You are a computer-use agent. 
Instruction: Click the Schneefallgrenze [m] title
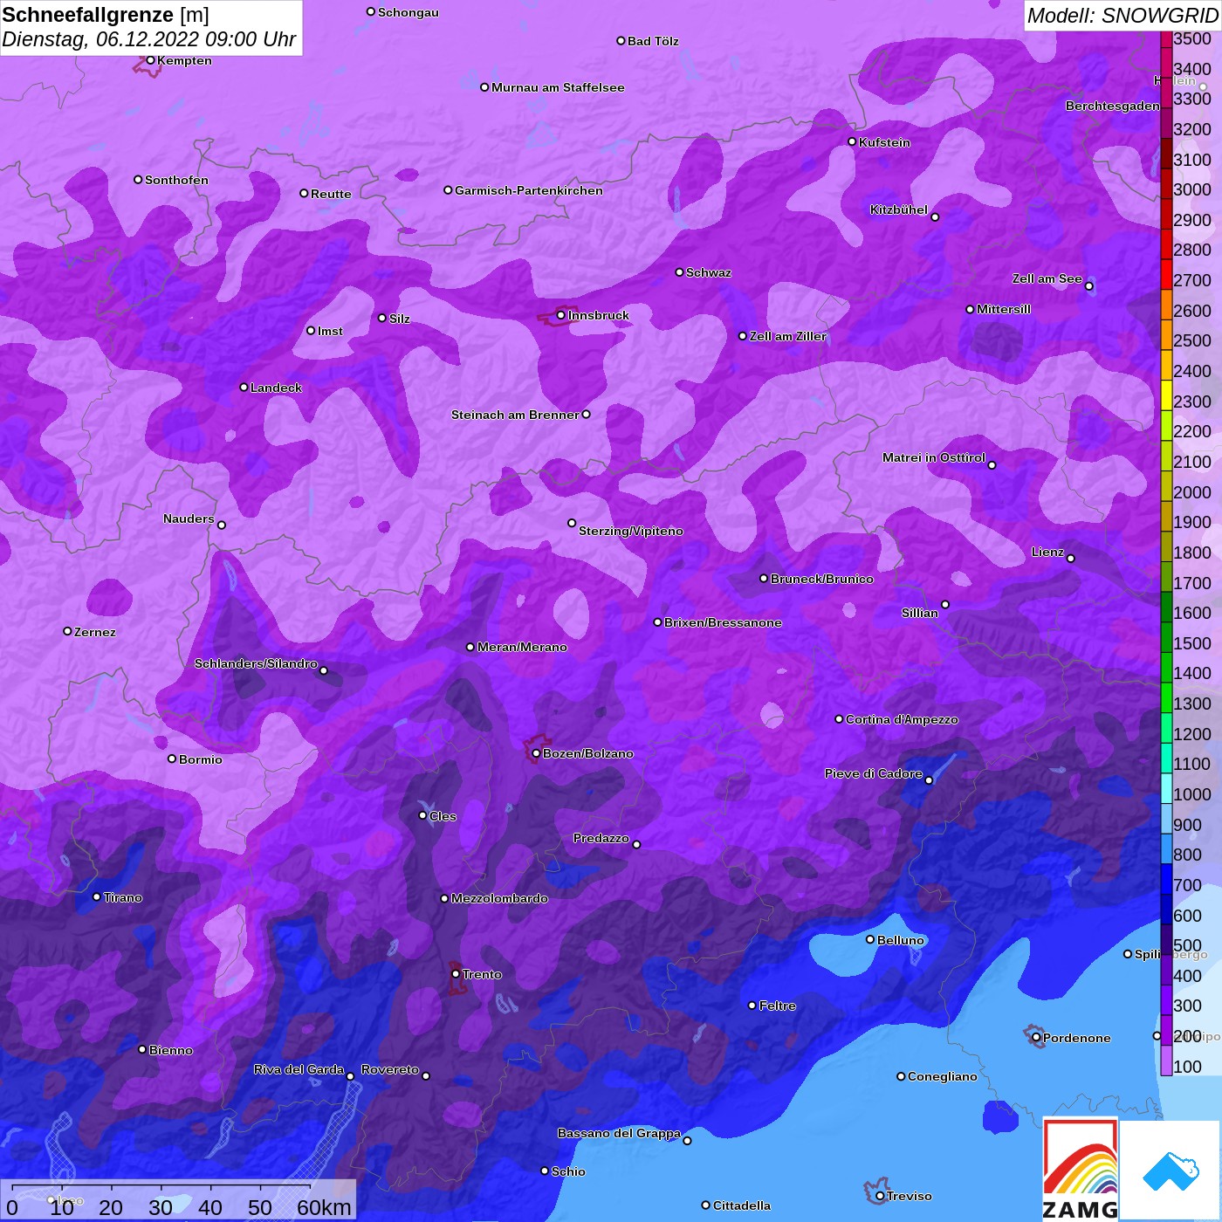point(106,15)
